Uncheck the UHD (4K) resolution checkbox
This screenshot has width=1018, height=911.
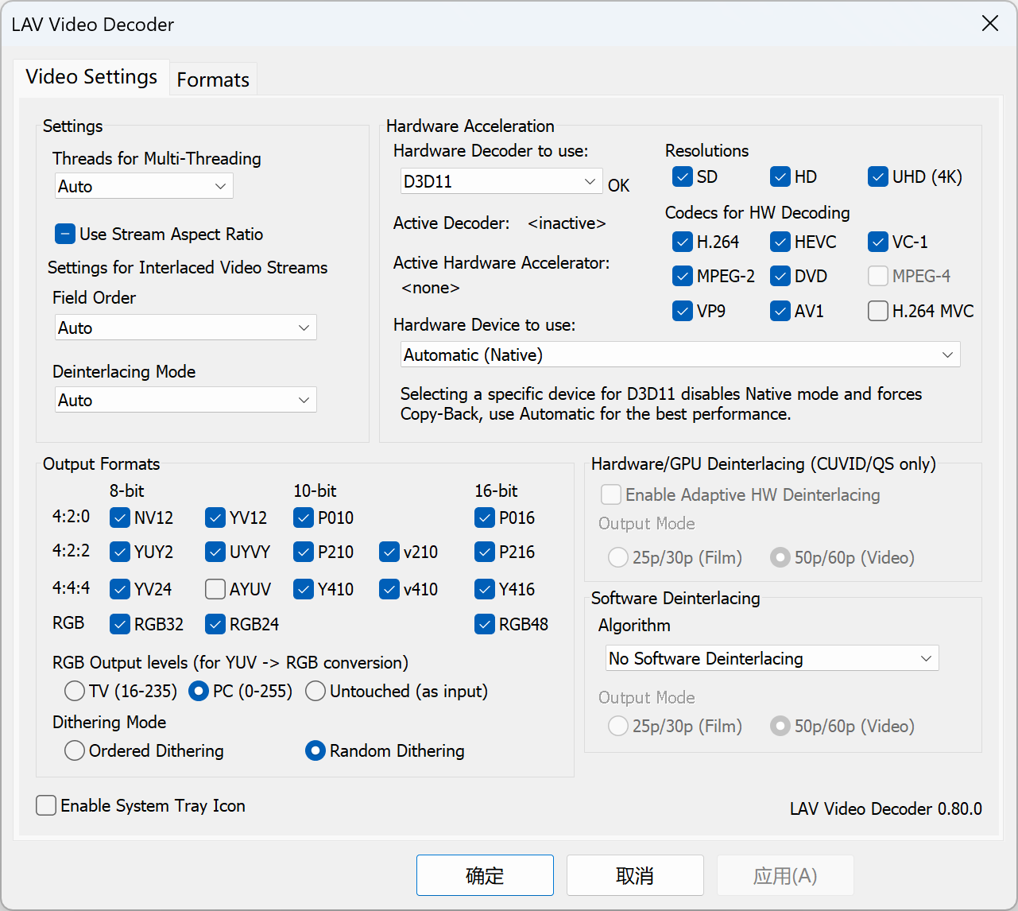click(878, 176)
